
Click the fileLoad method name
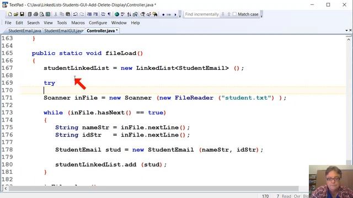[121, 53]
